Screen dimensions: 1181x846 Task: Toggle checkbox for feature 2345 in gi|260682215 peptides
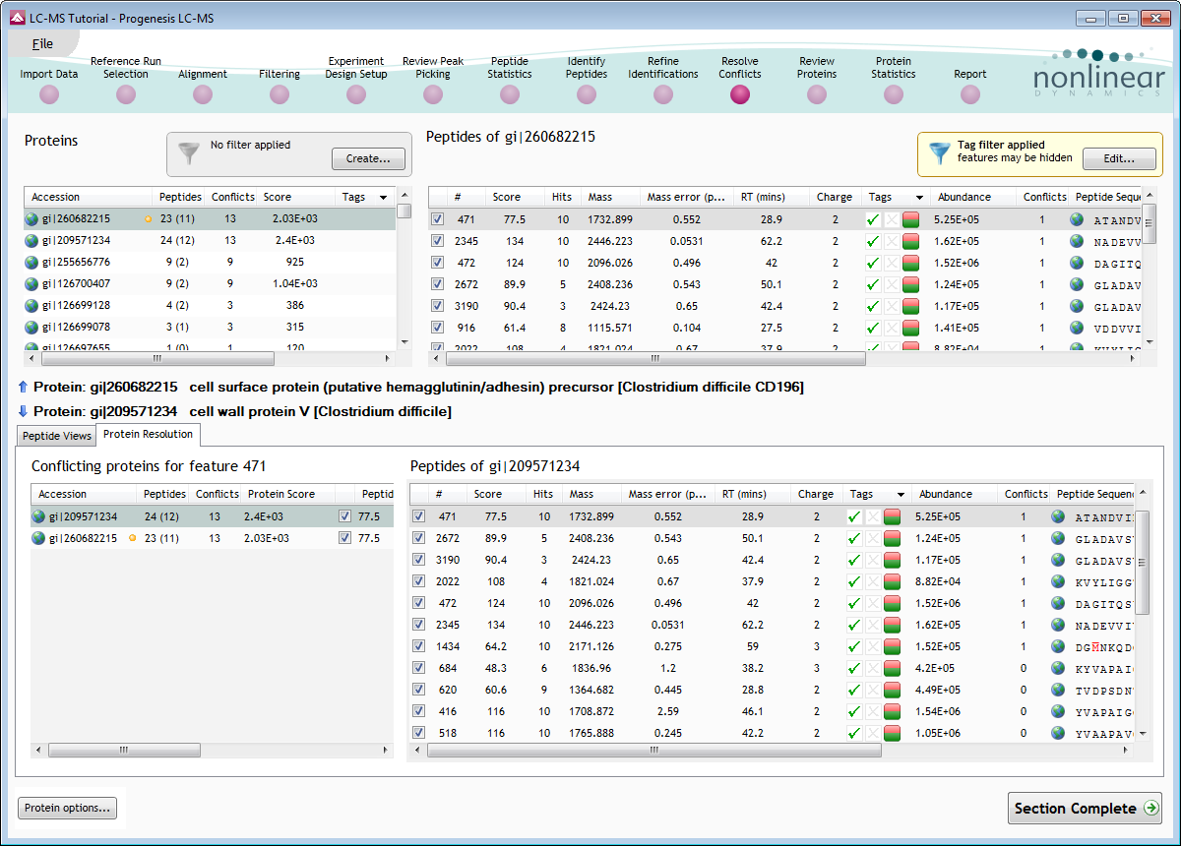[437, 241]
